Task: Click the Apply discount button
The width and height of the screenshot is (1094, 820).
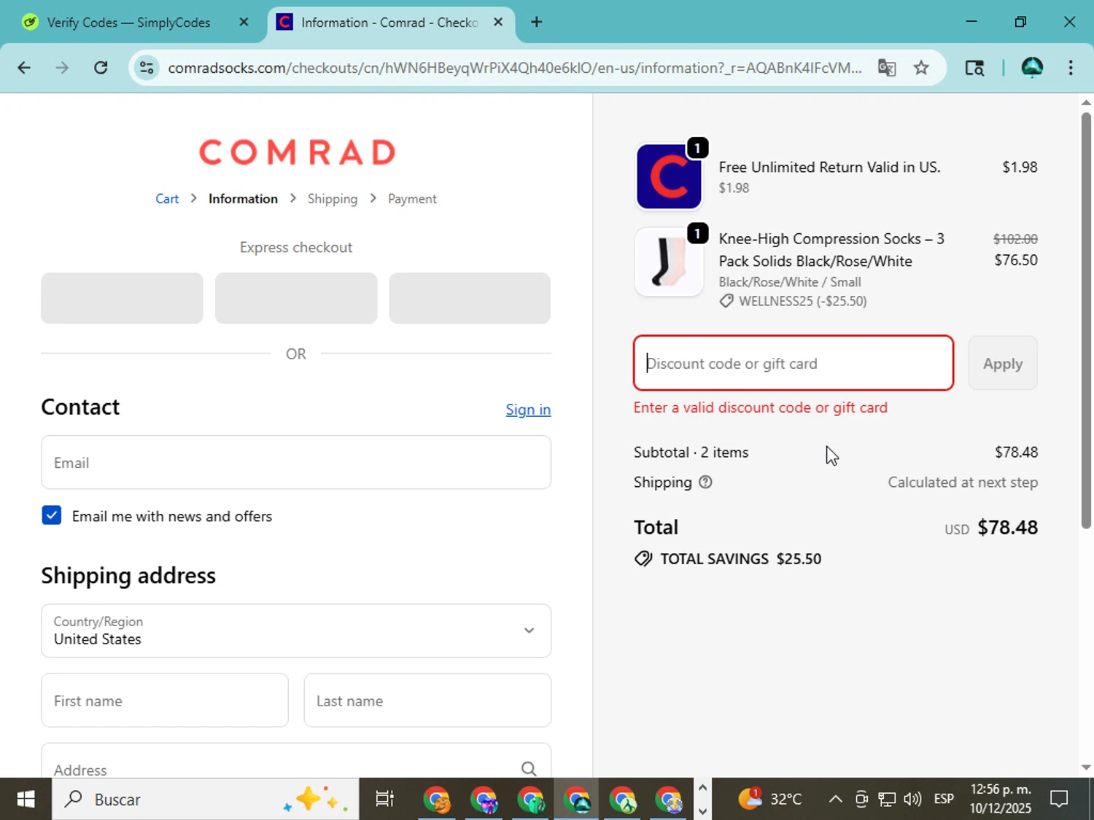Action: pos(1003,363)
